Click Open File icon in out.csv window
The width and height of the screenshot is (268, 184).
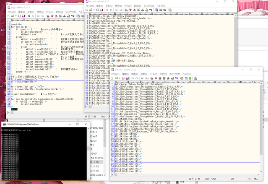(116, 78)
